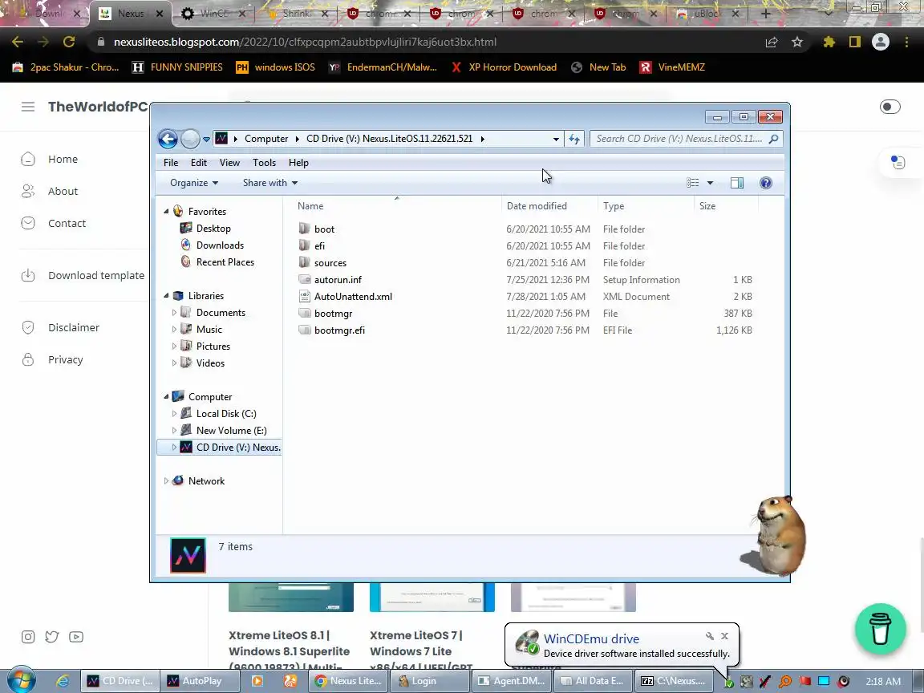Image resolution: width=924 pixels, height=693 pixels.
Task: Expand the Network tree node
Action: [x=166, y=481]
